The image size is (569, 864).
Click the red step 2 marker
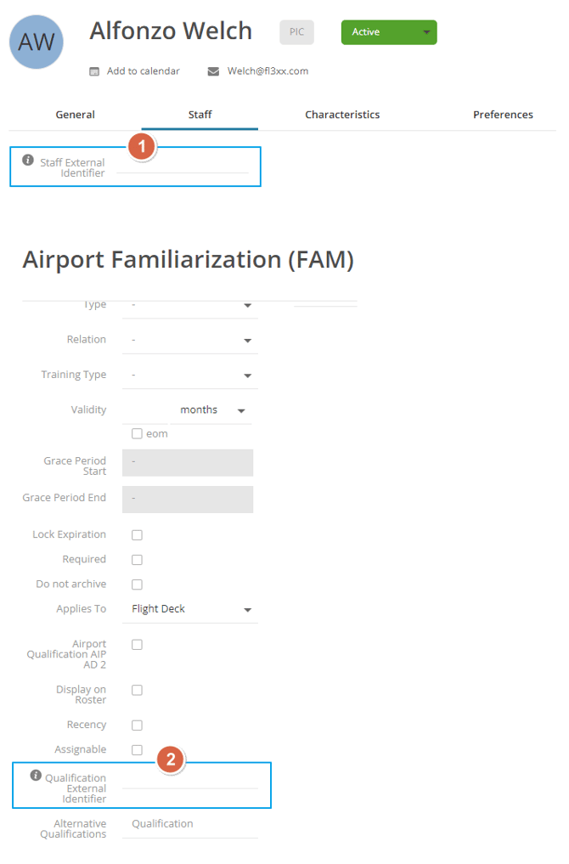171,760
